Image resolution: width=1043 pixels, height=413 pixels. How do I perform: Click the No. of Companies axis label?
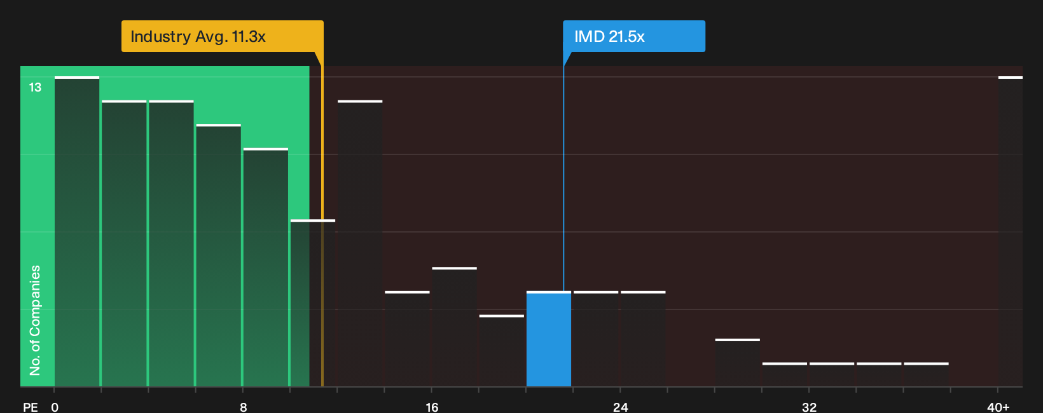tap(35, 320)
